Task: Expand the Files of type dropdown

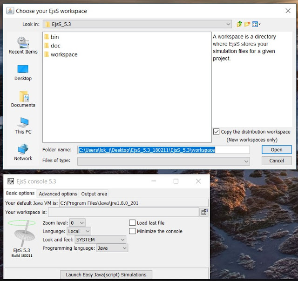Action: (x=163, y=161)
